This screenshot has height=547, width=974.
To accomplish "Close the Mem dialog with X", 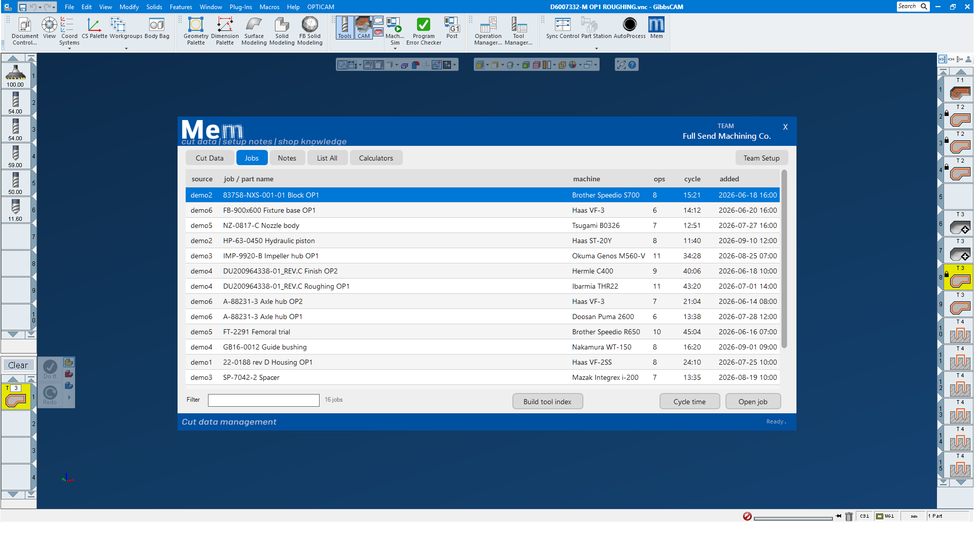I will (x=785, y=127).
